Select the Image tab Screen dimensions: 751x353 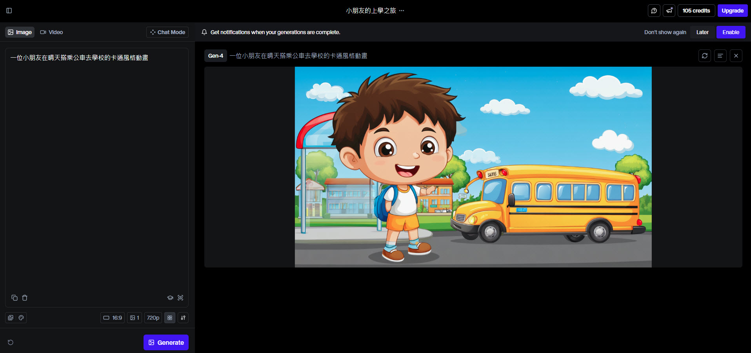20,32
